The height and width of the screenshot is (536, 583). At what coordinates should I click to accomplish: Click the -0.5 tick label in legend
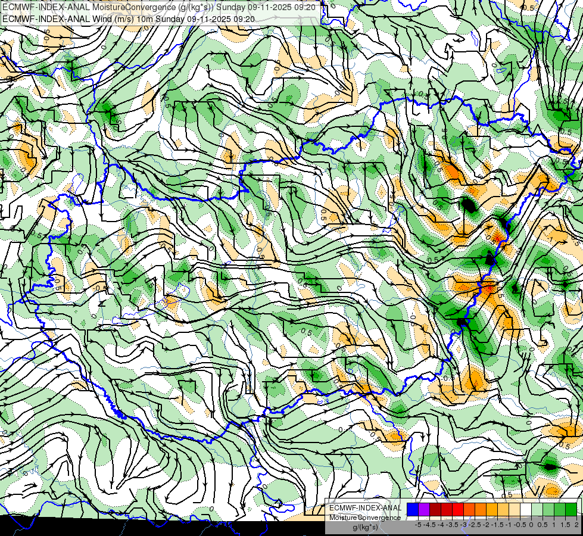[x=520, y=525]
